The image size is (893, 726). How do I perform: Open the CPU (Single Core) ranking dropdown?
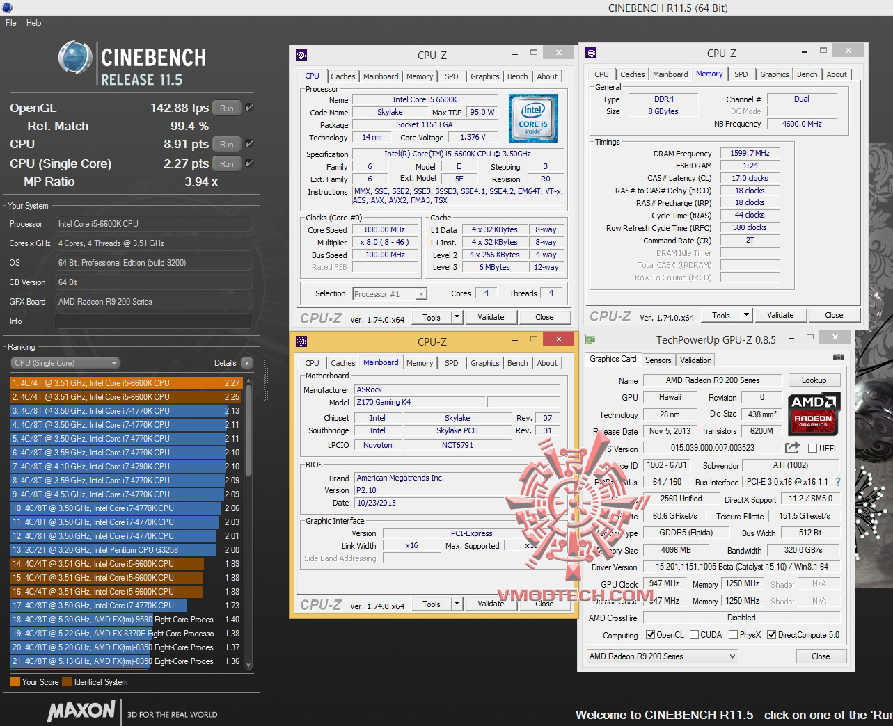tap(65, 363)
